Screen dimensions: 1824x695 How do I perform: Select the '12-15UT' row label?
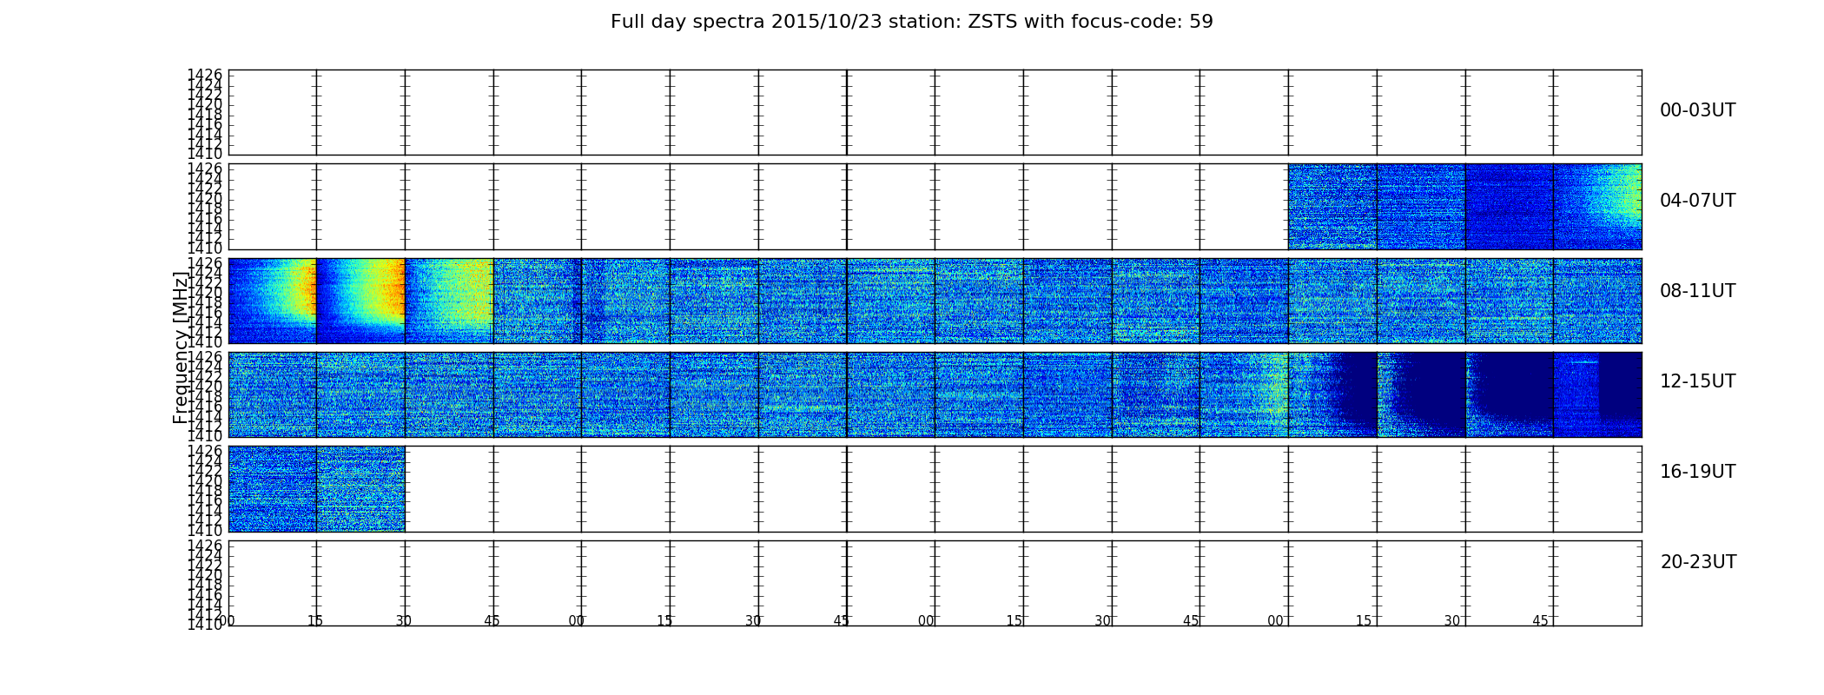tap(1697, 381)
